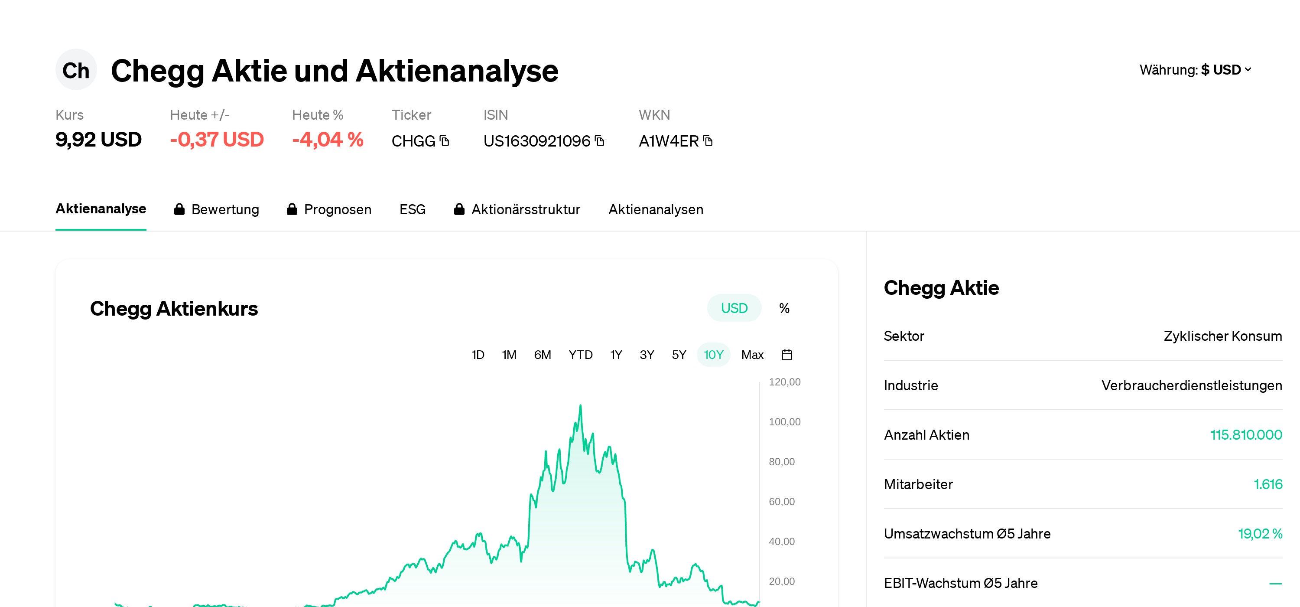Image resolution: width=1300 pixels, height=607 pixels.
Task: Click the Sektor value Zyklischer Konsum
Action: (x=1223, y=336)
